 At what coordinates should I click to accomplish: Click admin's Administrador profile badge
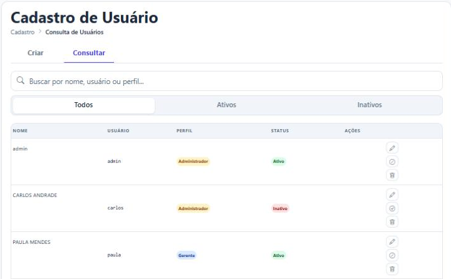(193, 162)
